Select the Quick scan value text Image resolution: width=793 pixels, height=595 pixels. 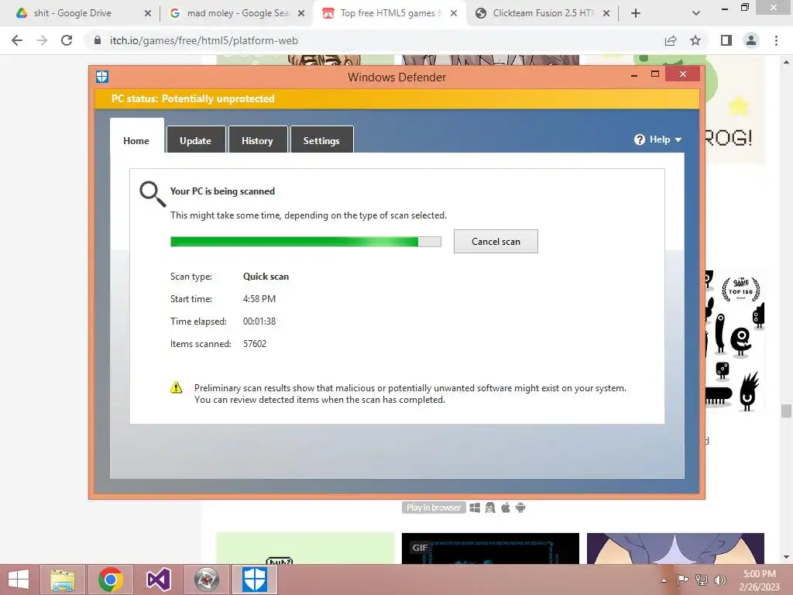click(x=266, y=277)
